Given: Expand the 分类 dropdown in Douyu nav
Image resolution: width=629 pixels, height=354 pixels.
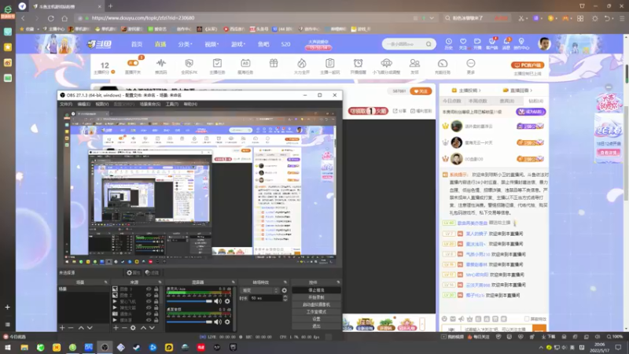Looking at the screenshot, I should [185, 44].
